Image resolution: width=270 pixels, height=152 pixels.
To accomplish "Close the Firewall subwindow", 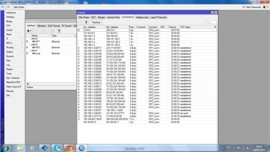I will click(216, 12).
